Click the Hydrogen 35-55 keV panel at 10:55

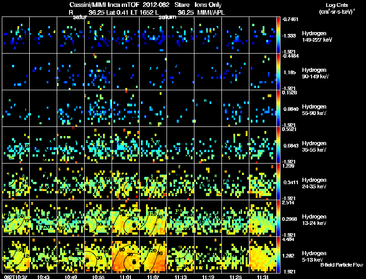coord(98,145)
